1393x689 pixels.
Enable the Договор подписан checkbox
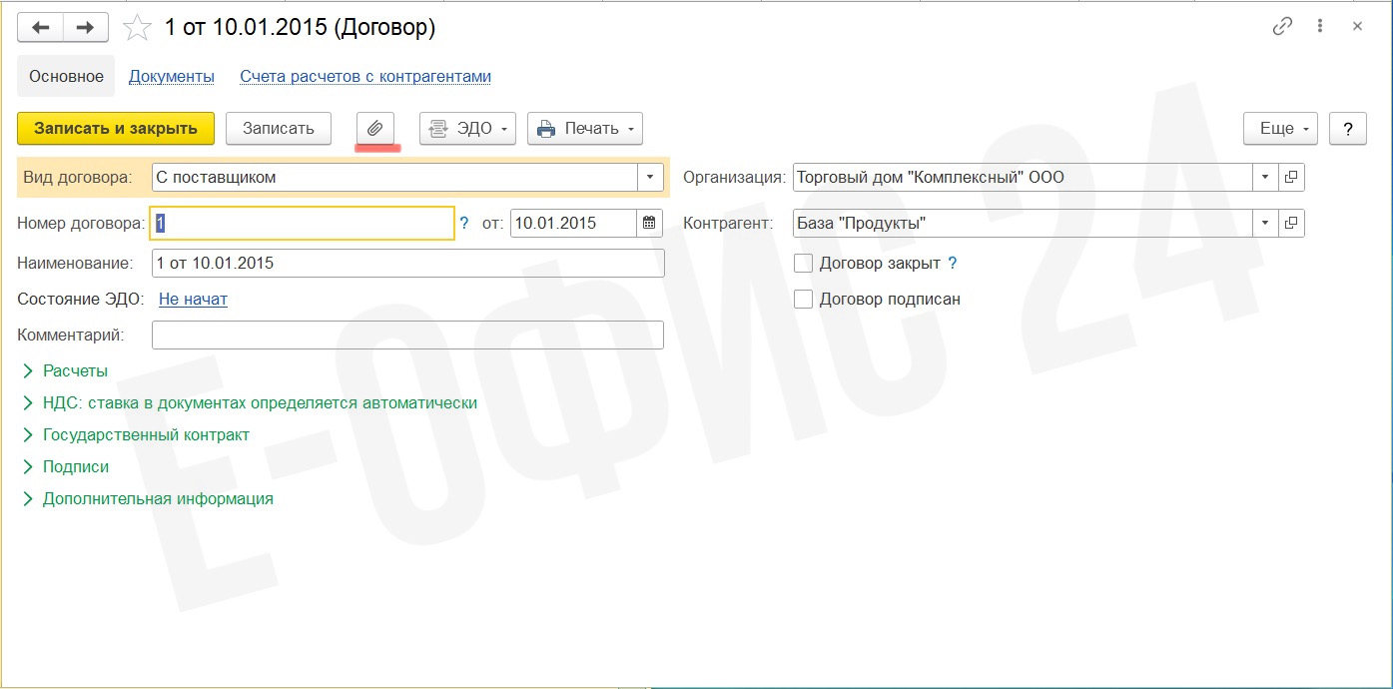click(x=803, y=300)
